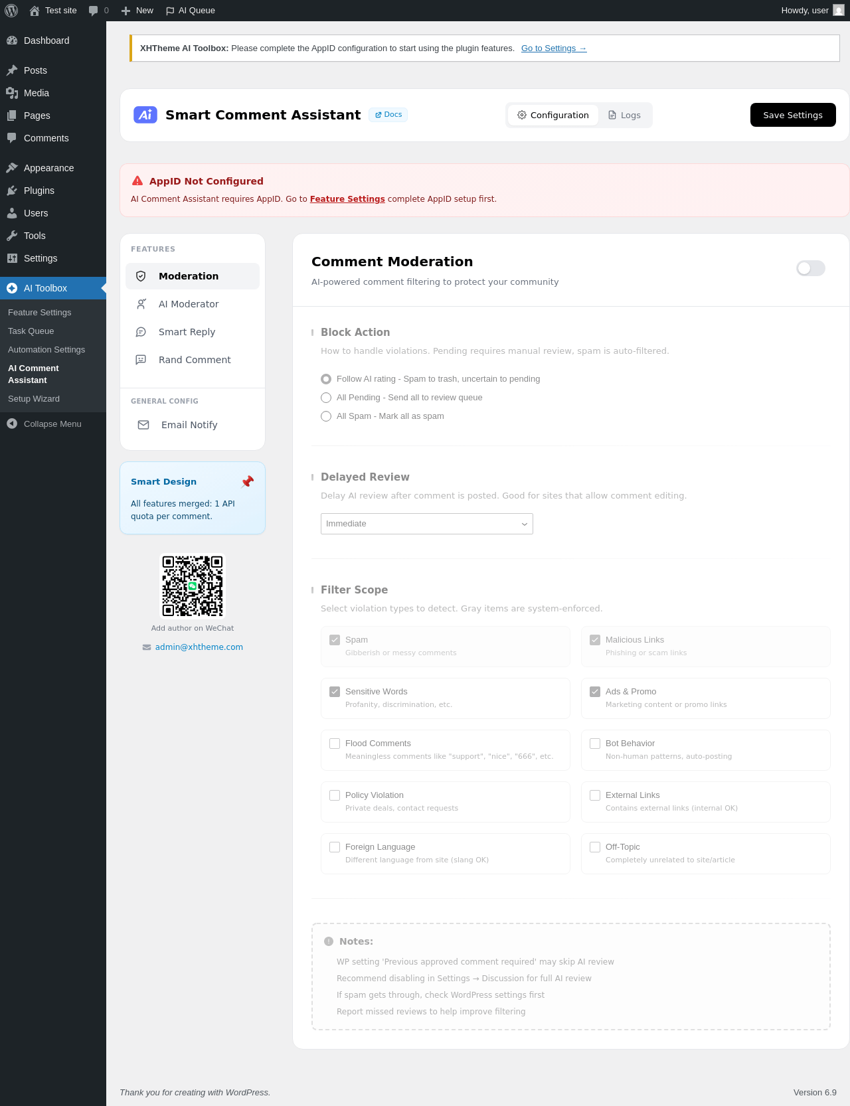Viewport: 850px width, 1106px height.
Task: Check the External Links checkbox
Action: click(x=595, y=795)
